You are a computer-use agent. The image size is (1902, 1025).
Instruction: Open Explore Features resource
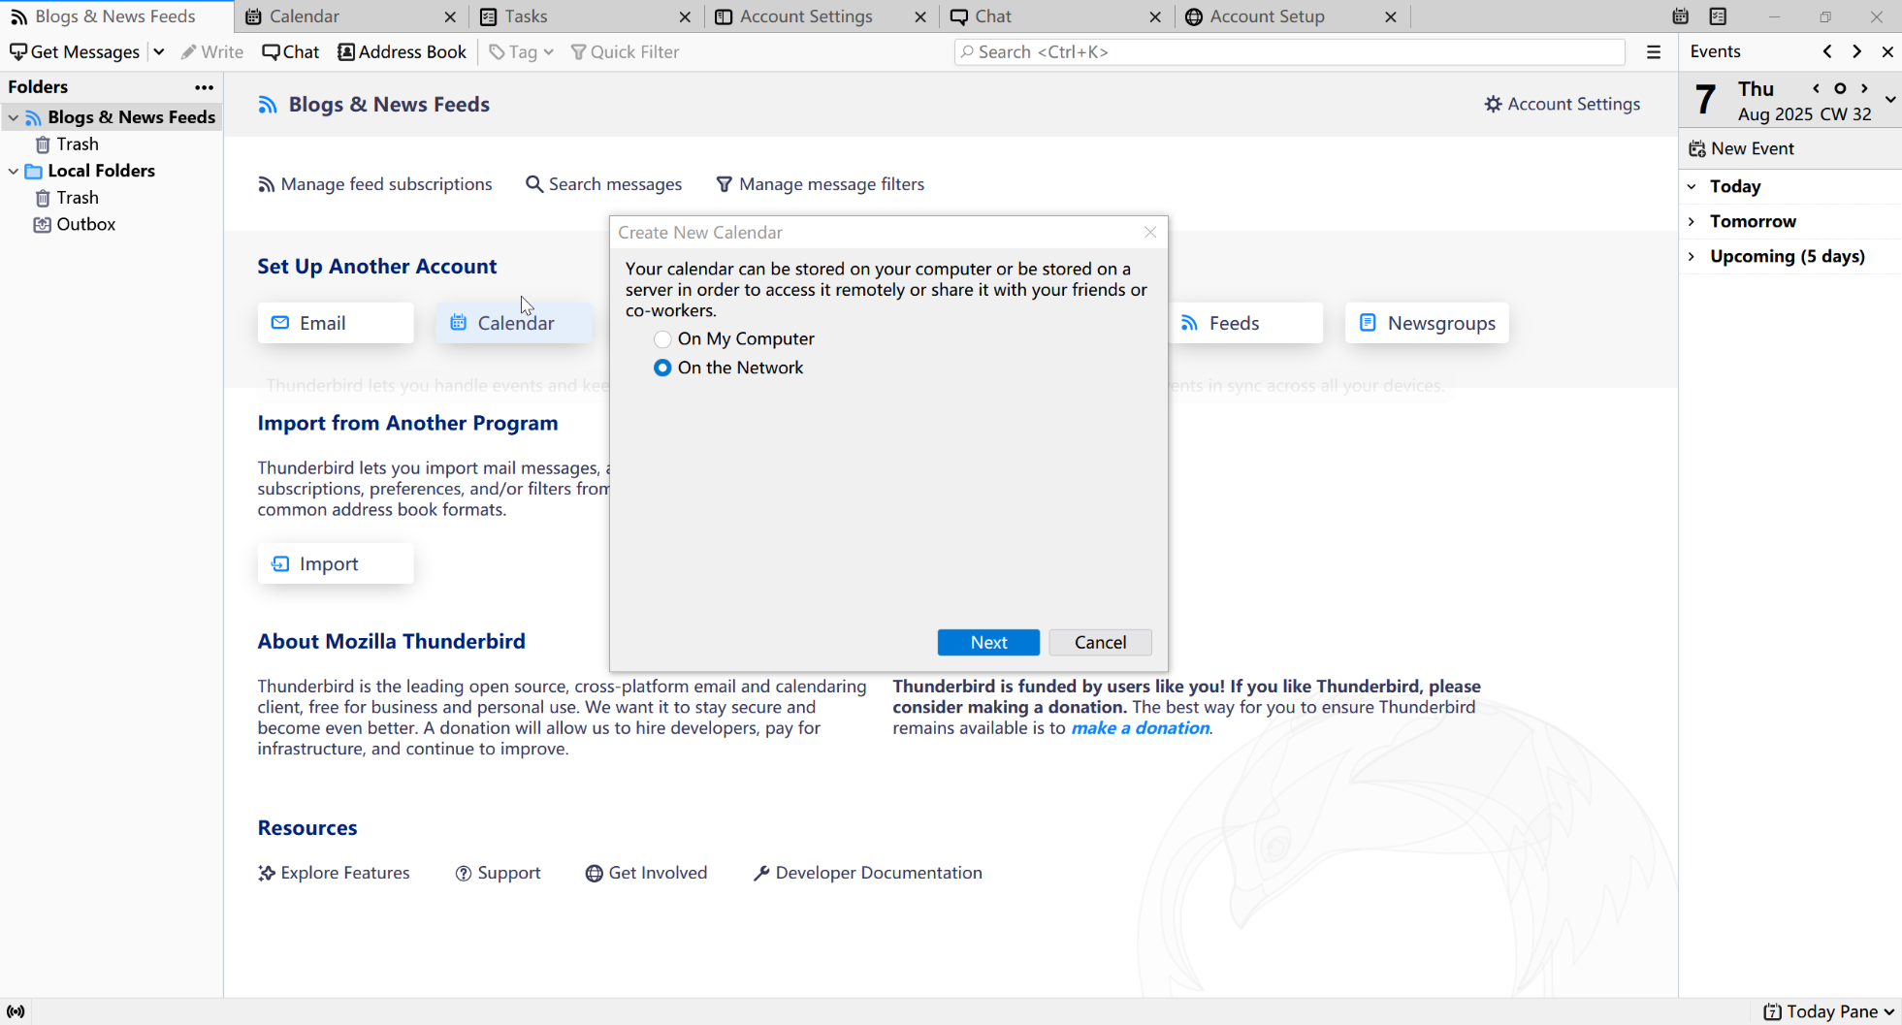point(334,873)
